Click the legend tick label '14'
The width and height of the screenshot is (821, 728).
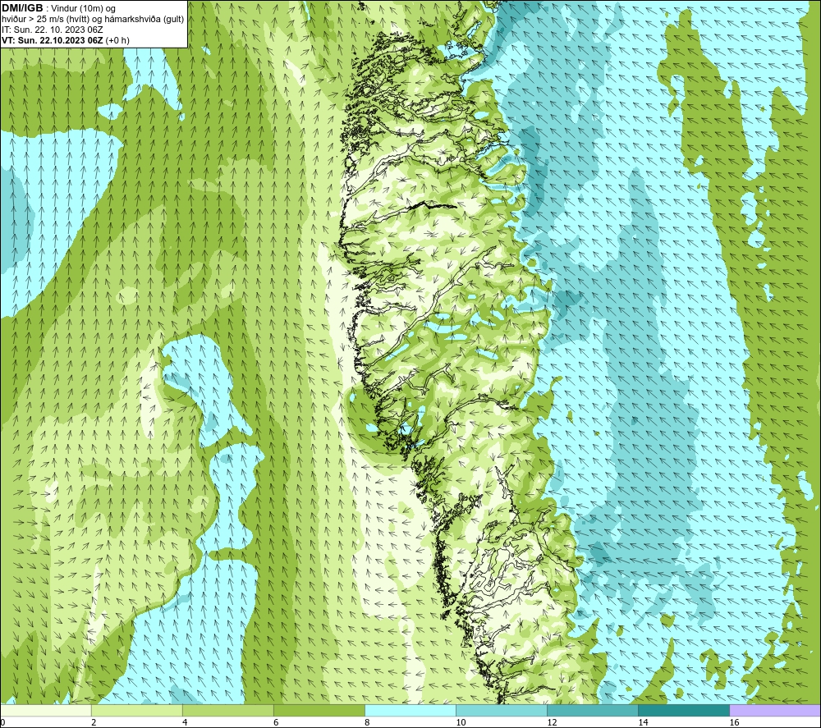643,723
